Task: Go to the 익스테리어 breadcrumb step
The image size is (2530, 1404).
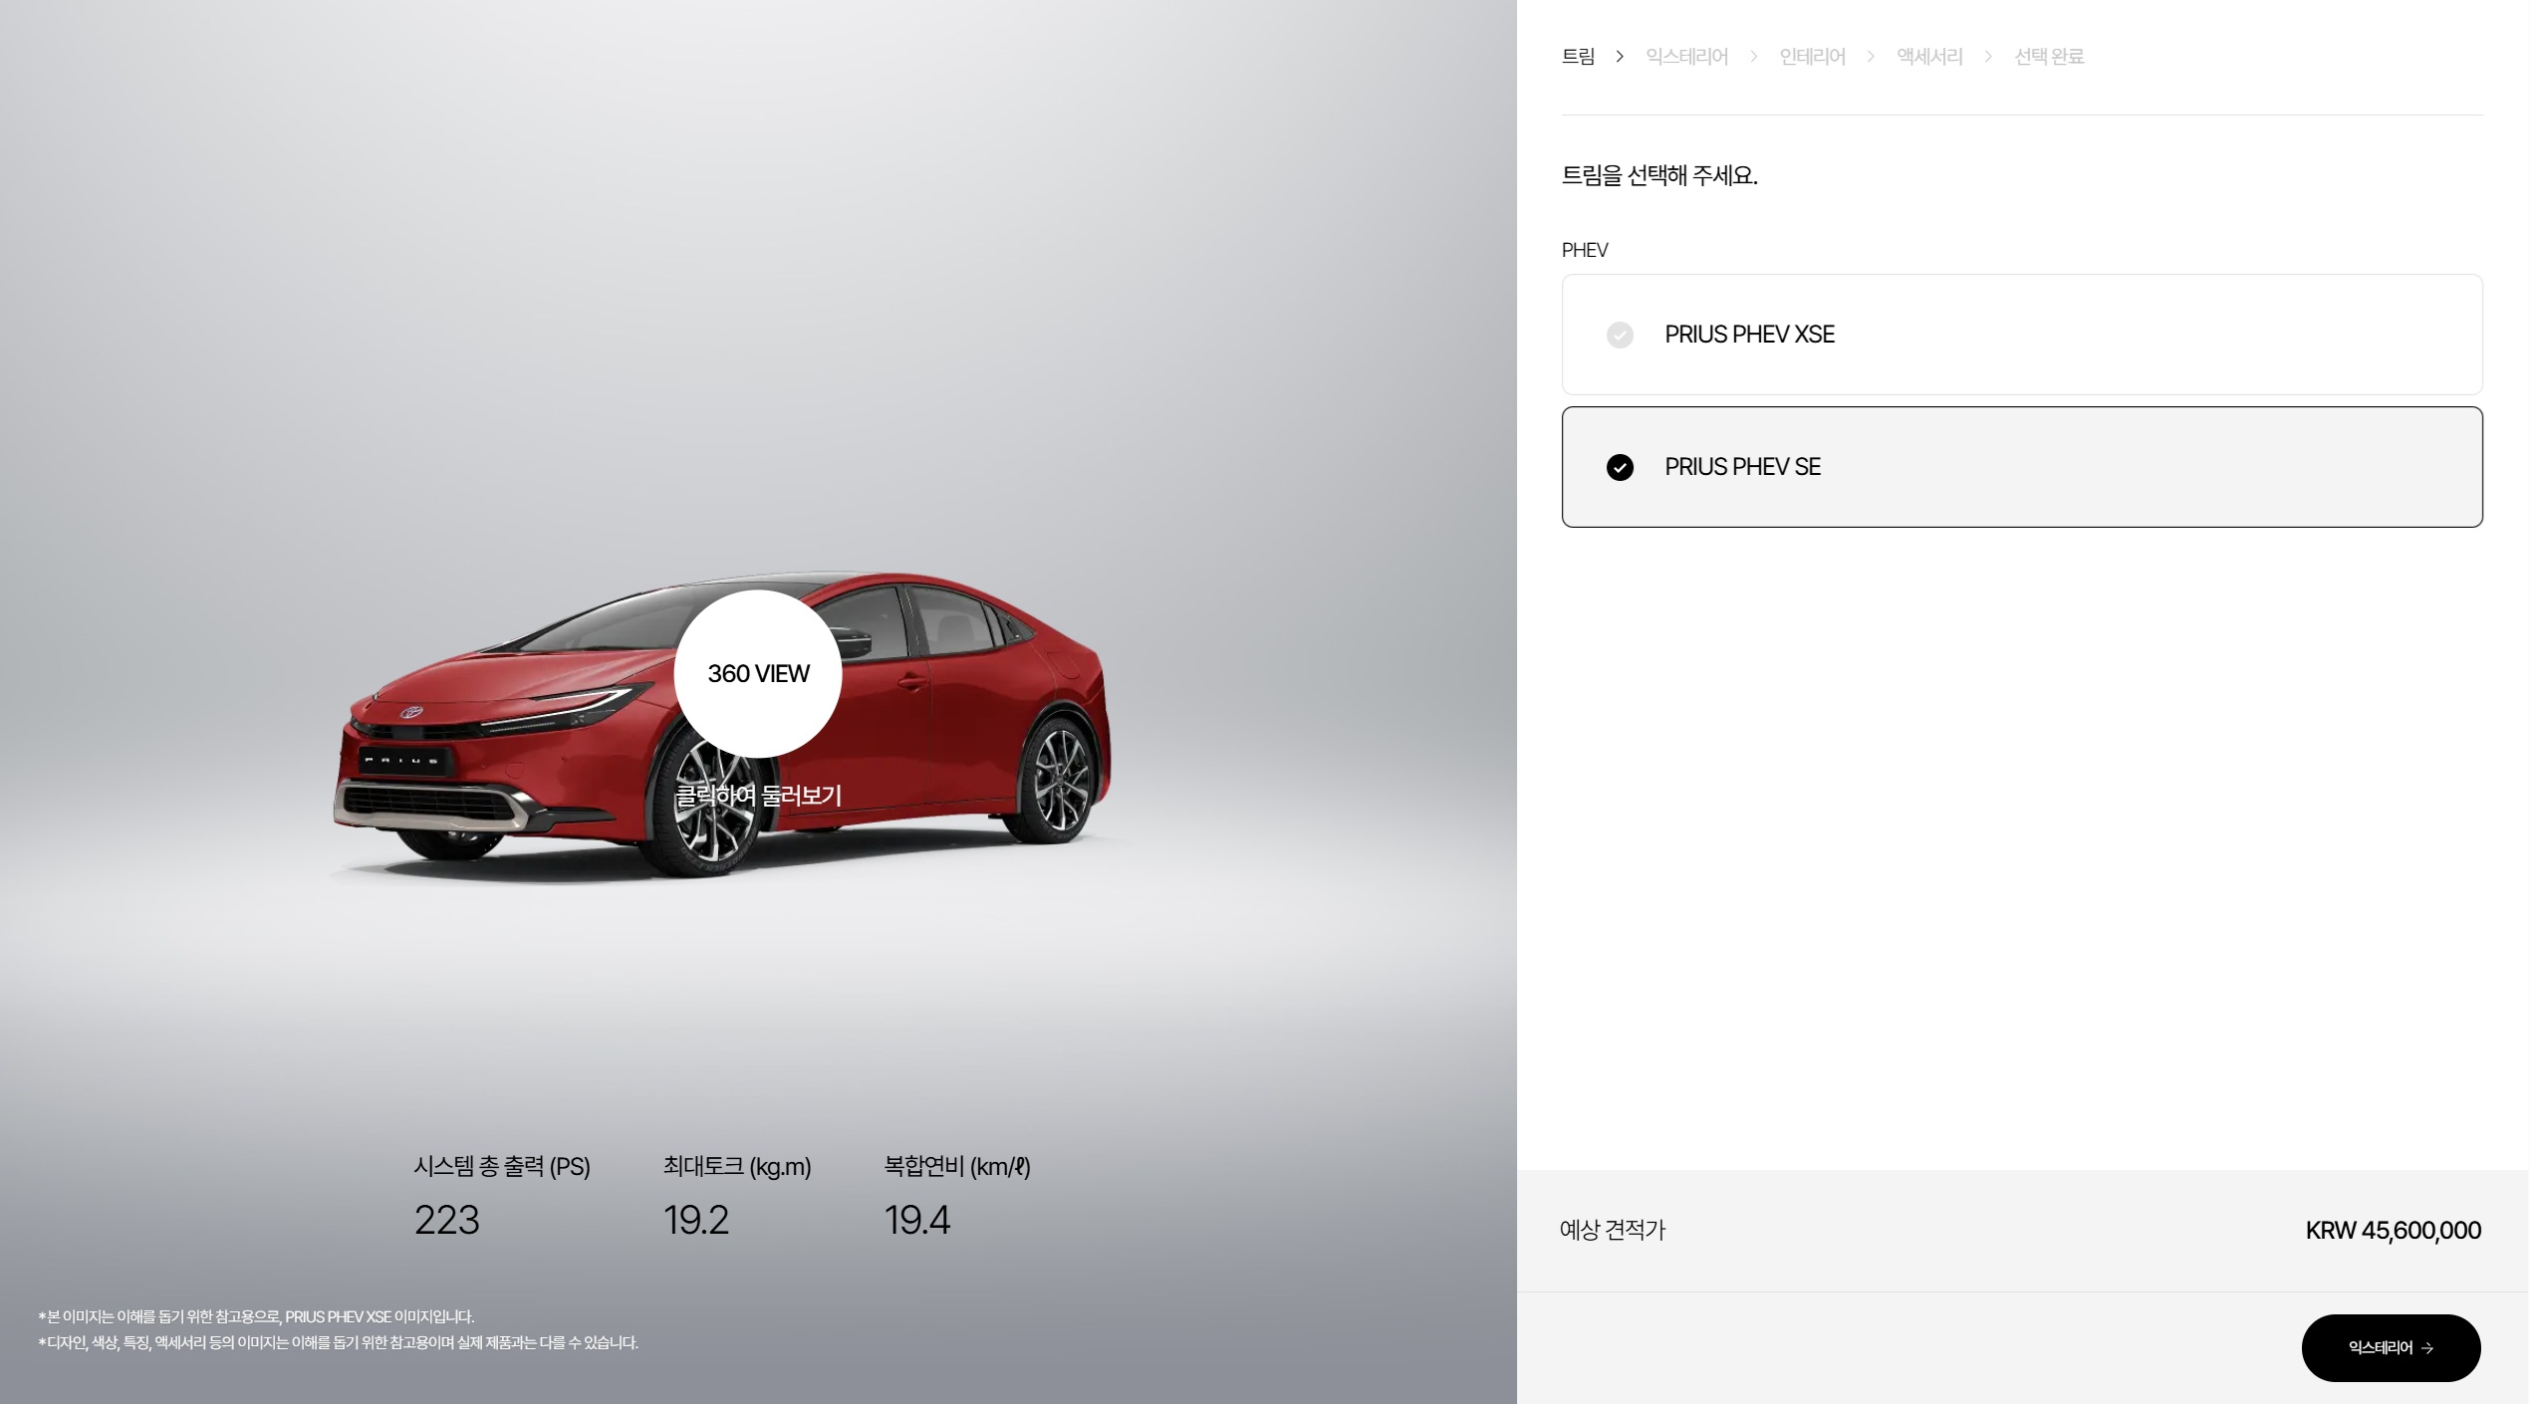Action: 1686,57
